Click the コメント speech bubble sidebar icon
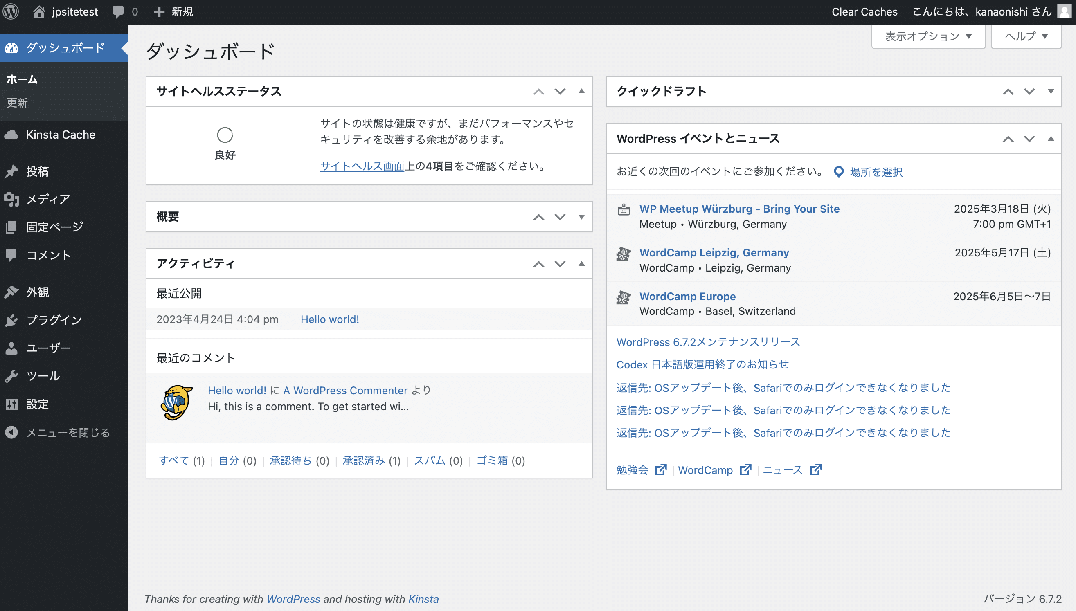The image size is (1076, 611). (12, 255)
